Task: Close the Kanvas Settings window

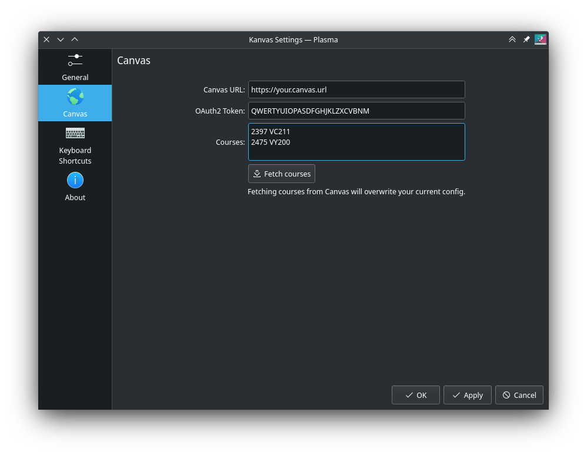Action: pyautogui.click(x=46, y=39)
